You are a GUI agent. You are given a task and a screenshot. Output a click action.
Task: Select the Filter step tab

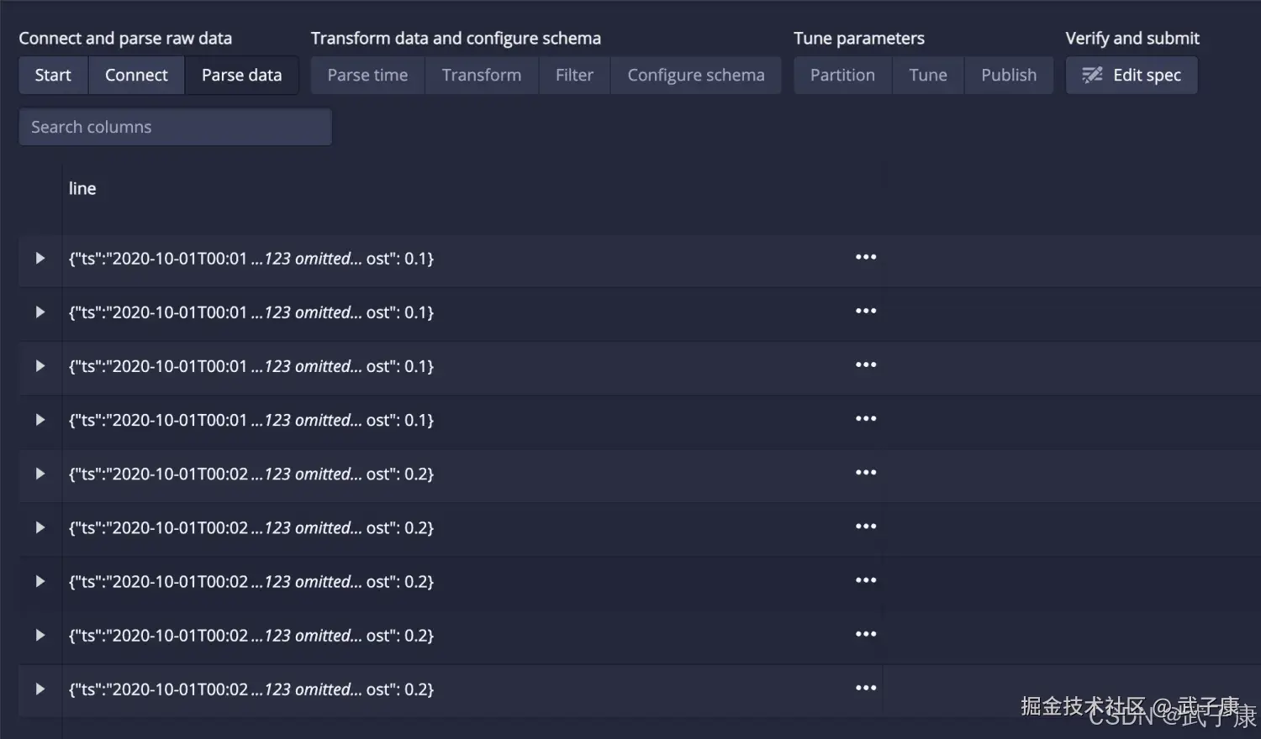point(574,76)
